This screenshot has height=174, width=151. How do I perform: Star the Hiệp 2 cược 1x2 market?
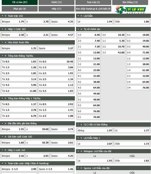pos(5,150)
